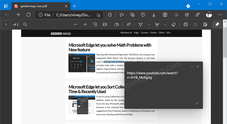
Task: Start Read aloud in PDF toolbar
Action: pos(128,24)
